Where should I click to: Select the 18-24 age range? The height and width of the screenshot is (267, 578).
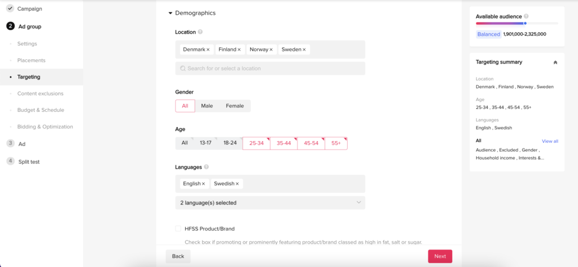pos(230,143)
